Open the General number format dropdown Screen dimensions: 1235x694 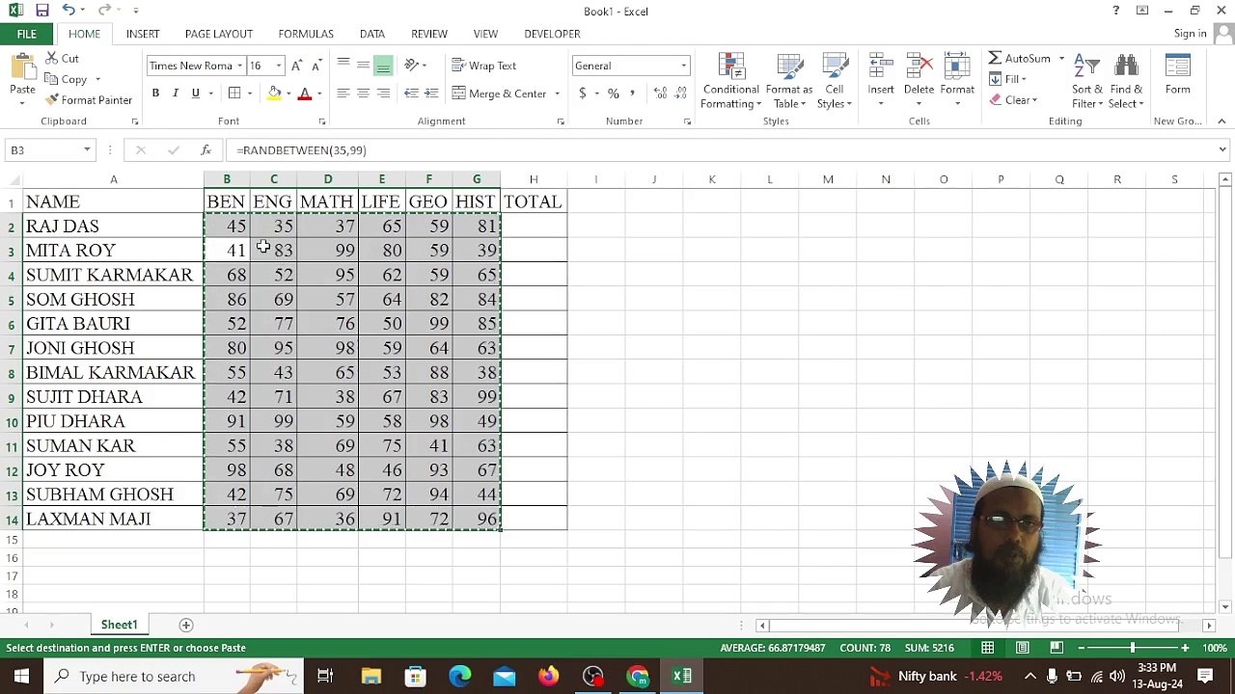point(683,66)
